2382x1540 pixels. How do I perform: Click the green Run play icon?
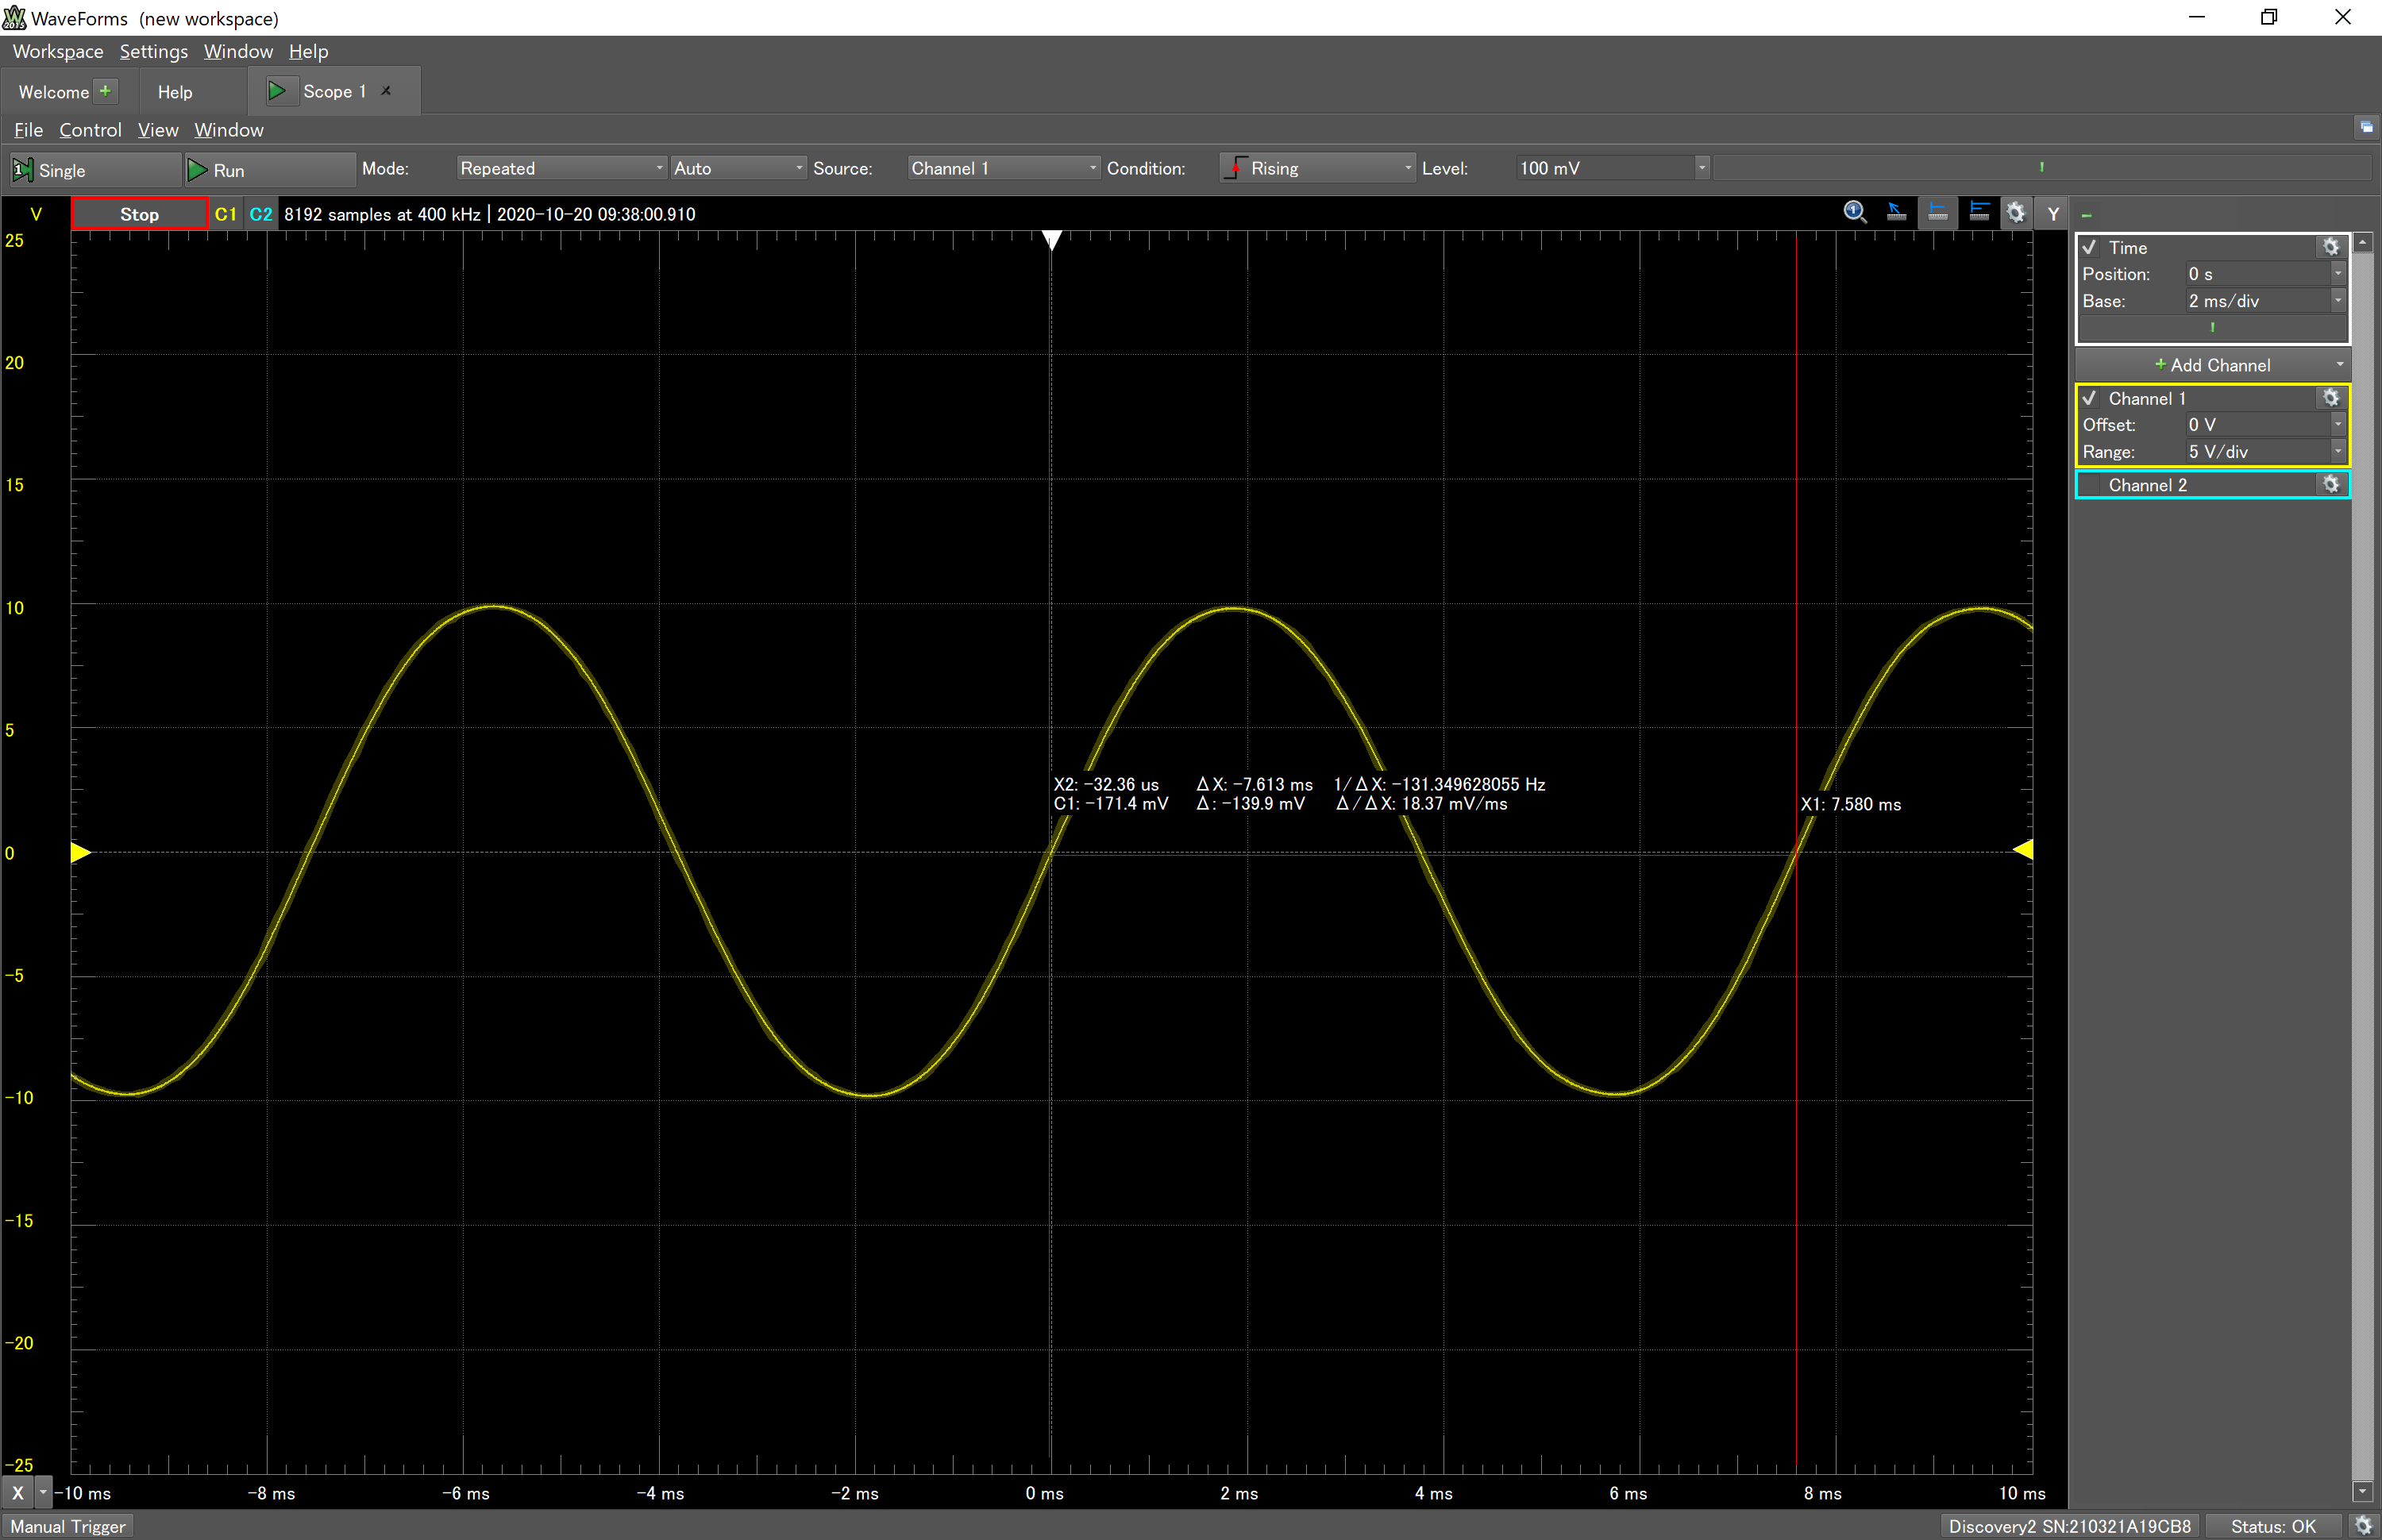(x=198, y=170)
